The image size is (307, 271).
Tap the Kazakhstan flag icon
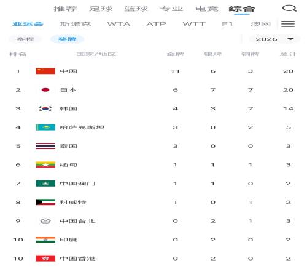click(x=45, y=127)
